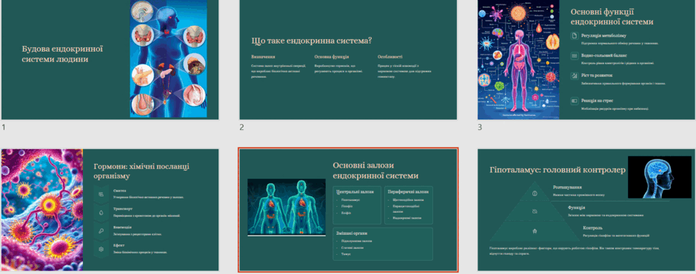Click the "Регуляція метаболізму" text on slide 3
The image size is (696, 274).
tap(603, 35)
